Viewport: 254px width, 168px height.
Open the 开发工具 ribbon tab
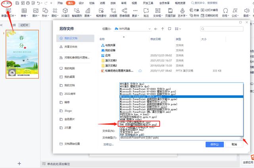pyautogui.click(x=148, y=3)
